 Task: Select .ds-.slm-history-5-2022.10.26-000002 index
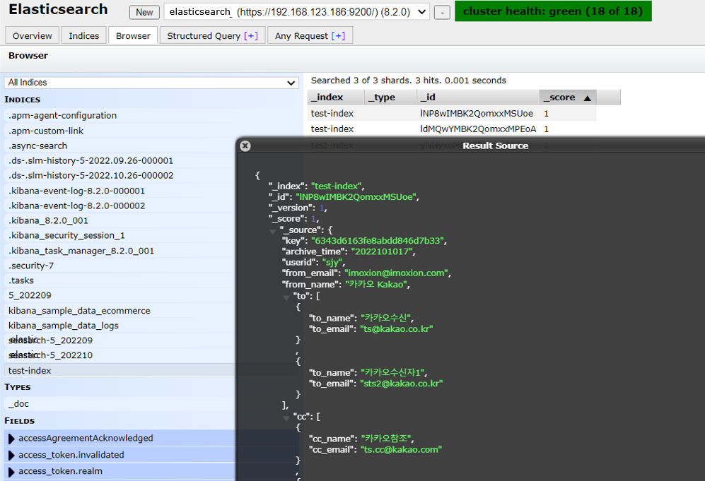(120, 175)
